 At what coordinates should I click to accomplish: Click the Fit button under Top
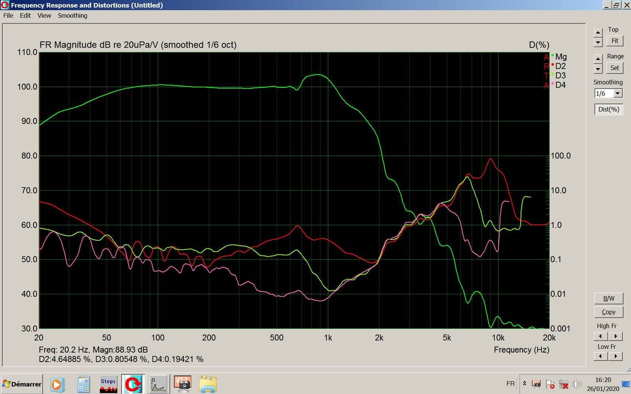614,41
